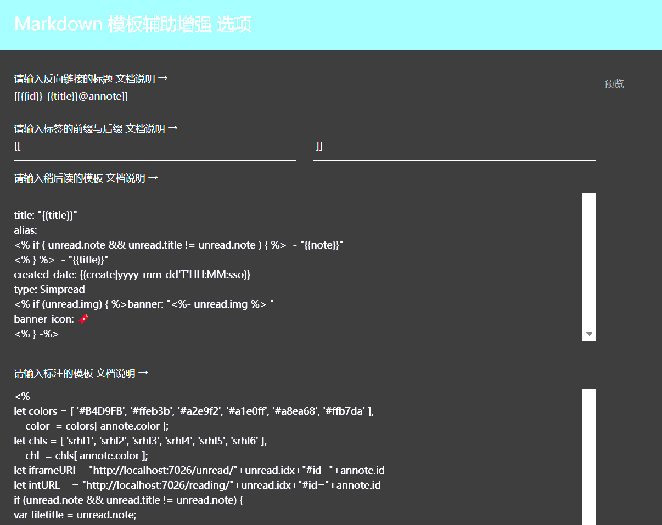662x525 pixels.
Task: Focus the tag suffix field containing ]]
Action: 454,146
